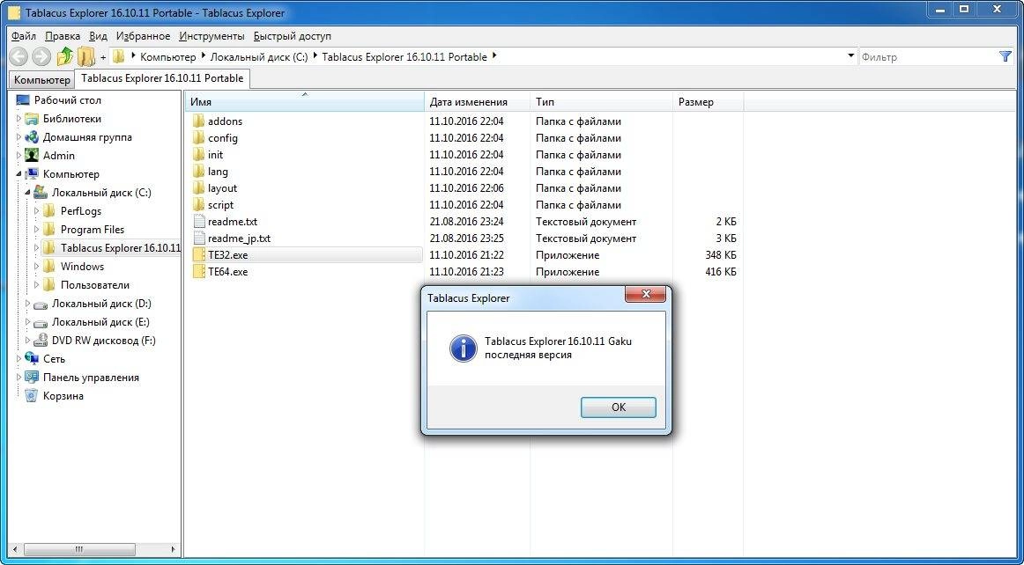The height and width of the screenshot is (565, 1024).
Task: Click the TE32.exe application icon
Action: (x=198, y=255)
